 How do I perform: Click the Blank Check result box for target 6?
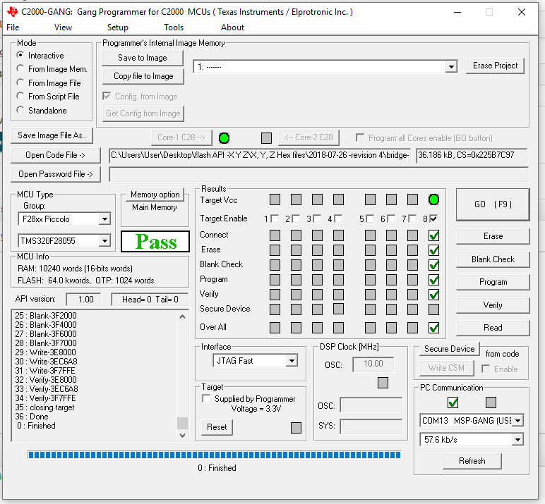(391, 265)
